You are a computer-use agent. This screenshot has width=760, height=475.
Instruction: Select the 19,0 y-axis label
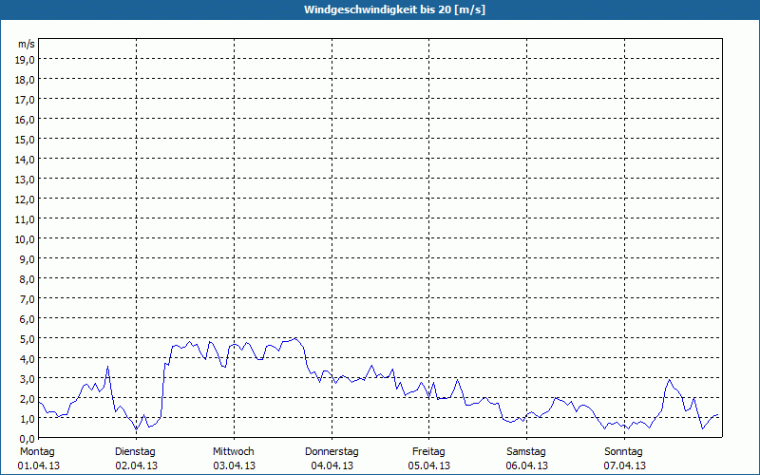pyautogui.click(x=27, y=59)
